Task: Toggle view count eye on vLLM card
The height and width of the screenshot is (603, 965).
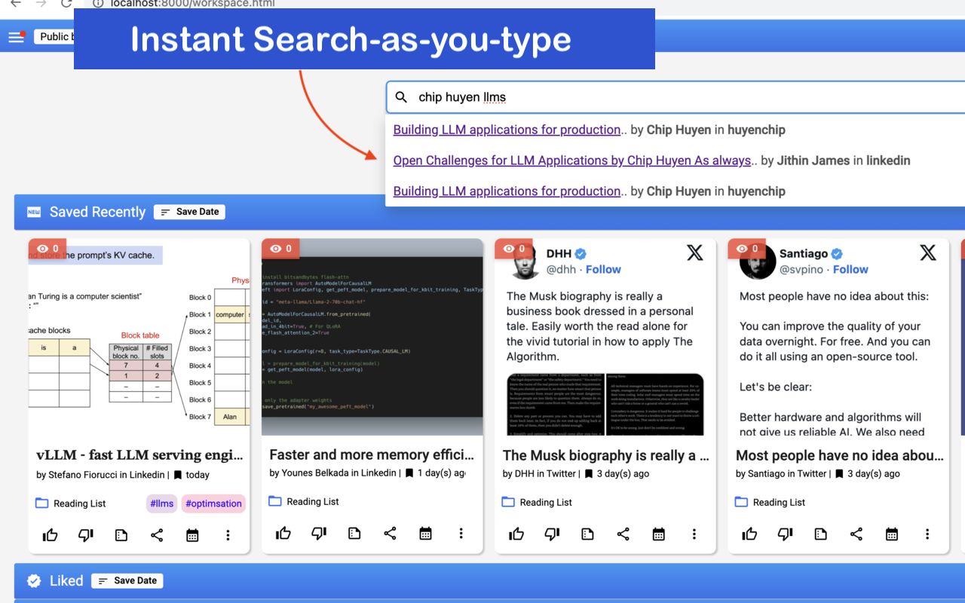Action: pos(47,249)
